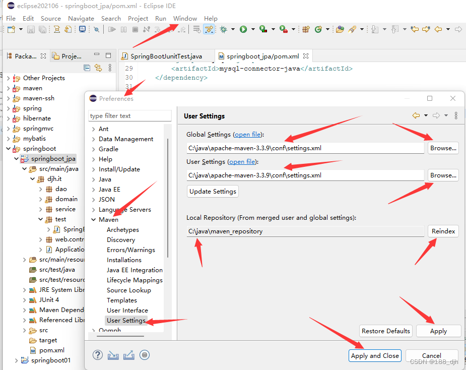Click Link with Editor icon
Screen dimensions: 466x370
point(98,68)
